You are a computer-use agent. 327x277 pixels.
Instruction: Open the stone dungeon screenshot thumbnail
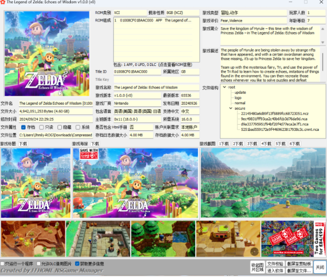pos(98,239)
